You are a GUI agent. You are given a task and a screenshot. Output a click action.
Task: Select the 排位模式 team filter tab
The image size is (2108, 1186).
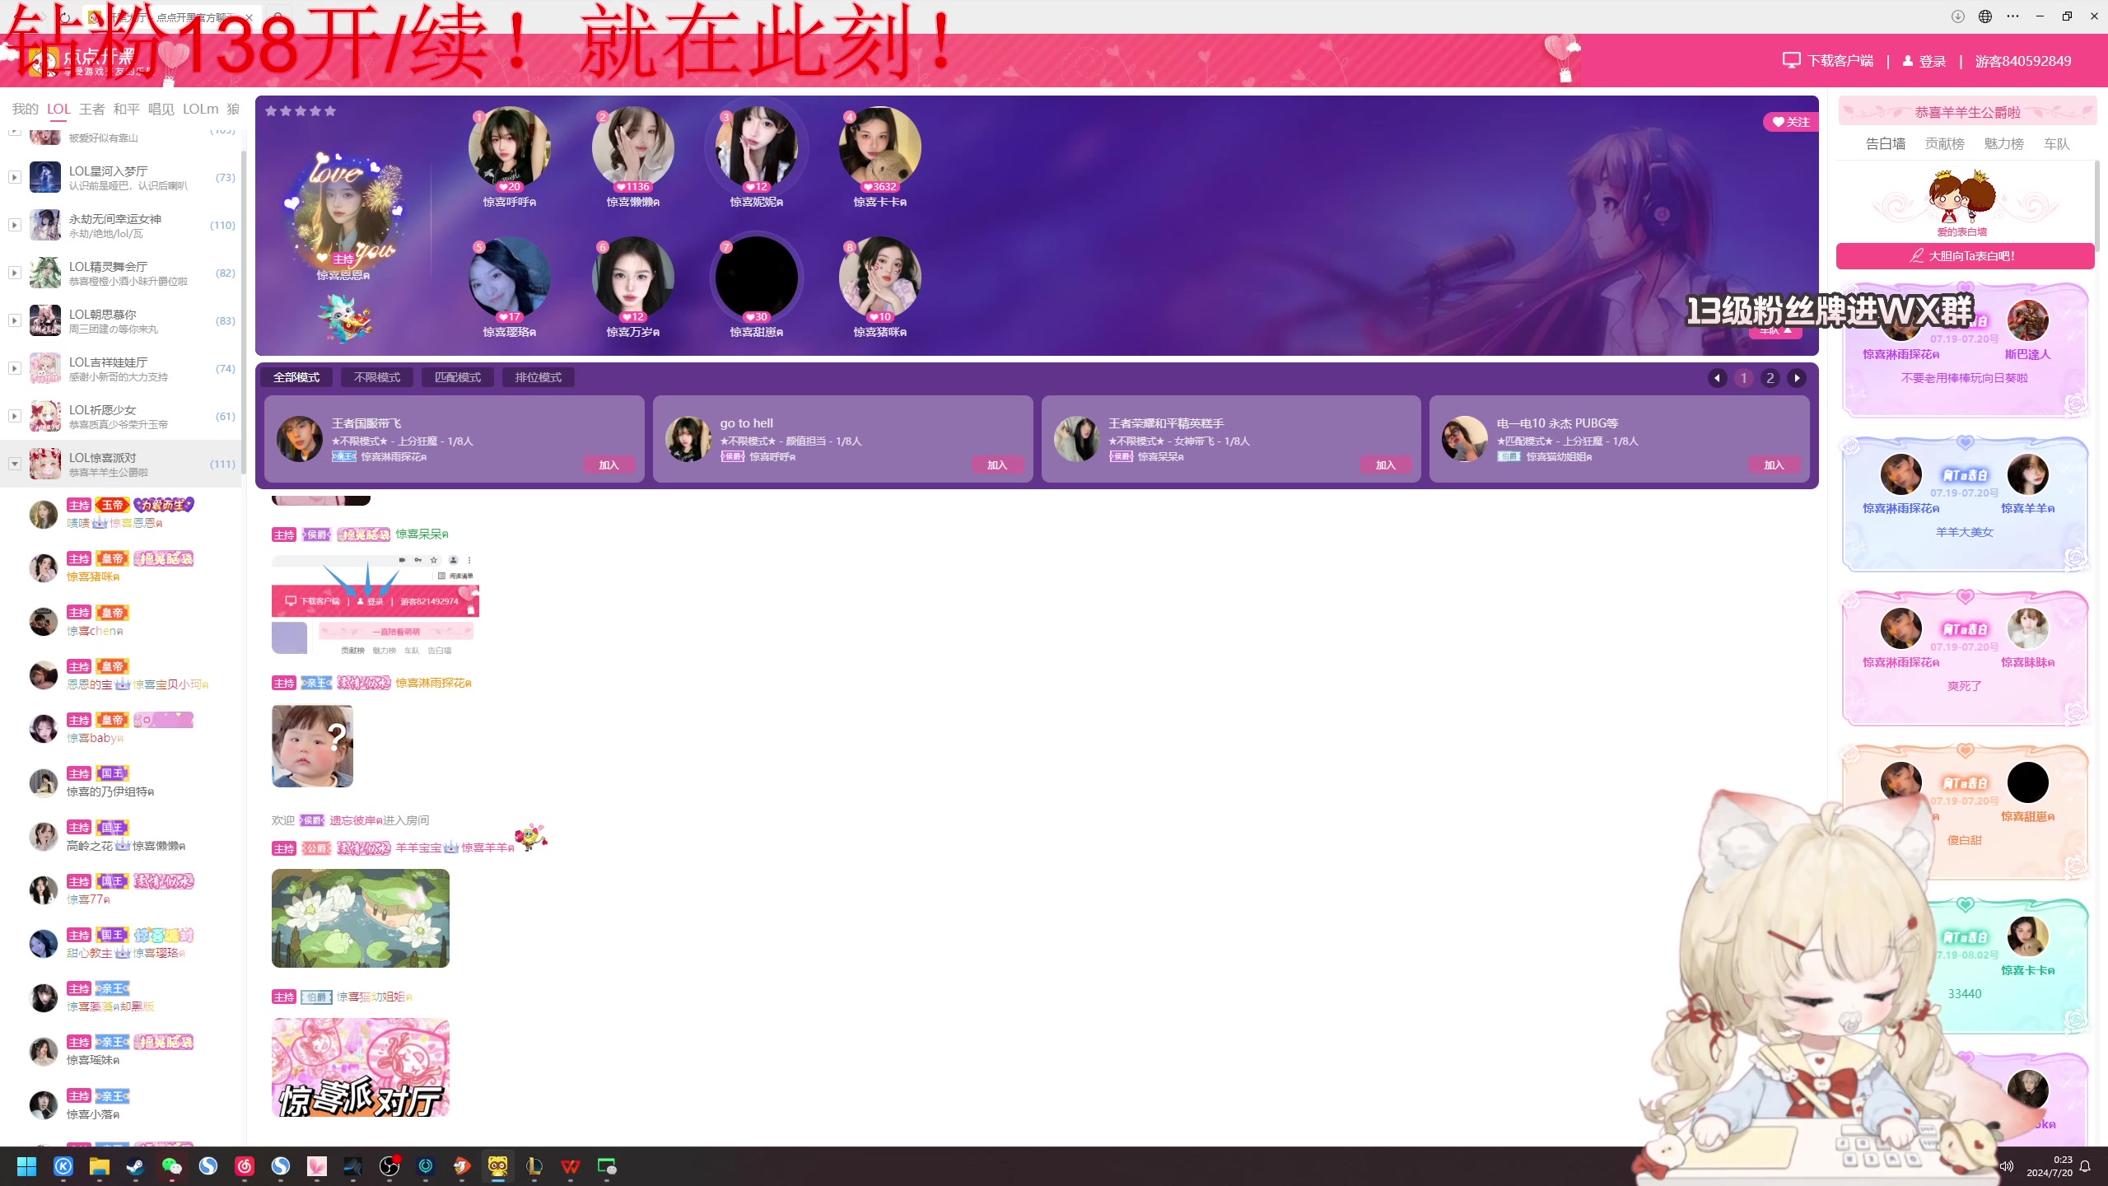[x=539, y=377]
